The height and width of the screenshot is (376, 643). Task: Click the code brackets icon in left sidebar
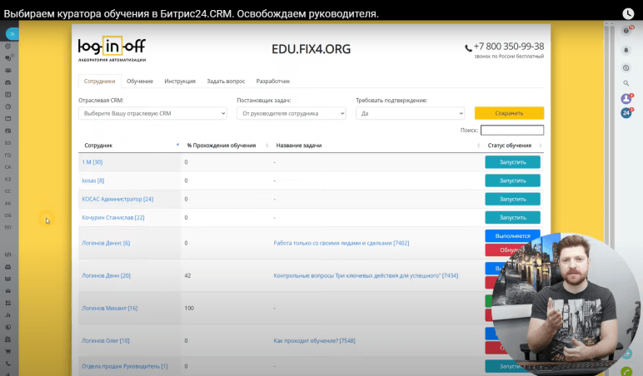click(7, 255)
